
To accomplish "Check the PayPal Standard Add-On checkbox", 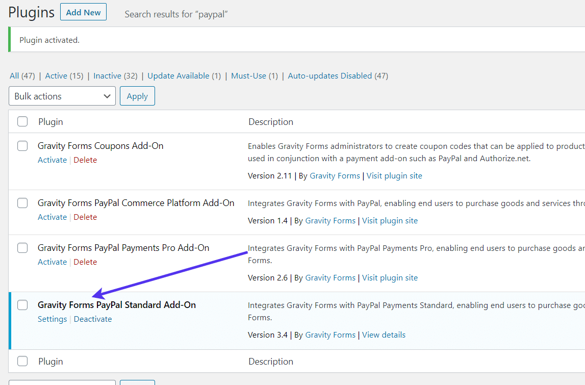I will coord(22,305).
